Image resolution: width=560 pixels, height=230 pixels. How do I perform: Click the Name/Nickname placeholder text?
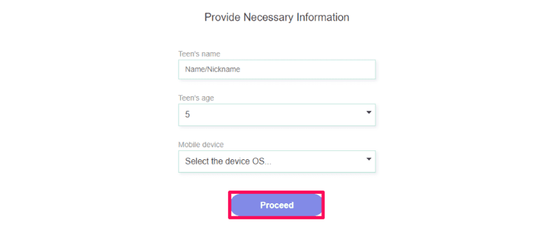[212, 70]
